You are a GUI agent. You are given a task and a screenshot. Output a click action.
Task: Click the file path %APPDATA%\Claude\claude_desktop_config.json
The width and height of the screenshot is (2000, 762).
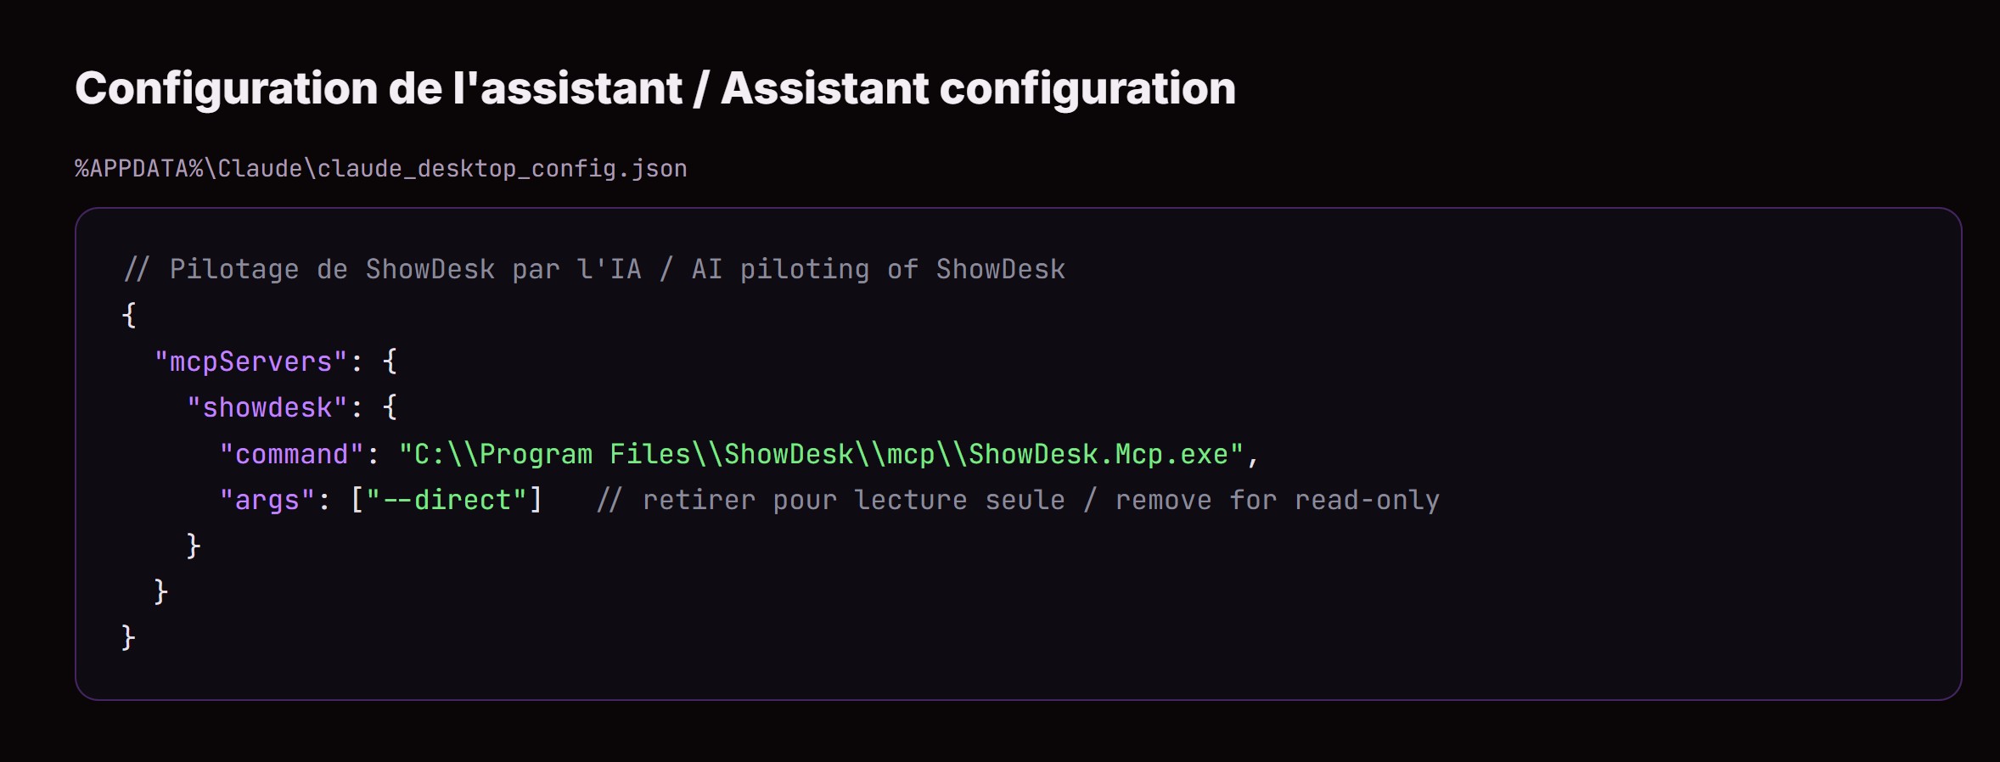(x=381, y=169)
